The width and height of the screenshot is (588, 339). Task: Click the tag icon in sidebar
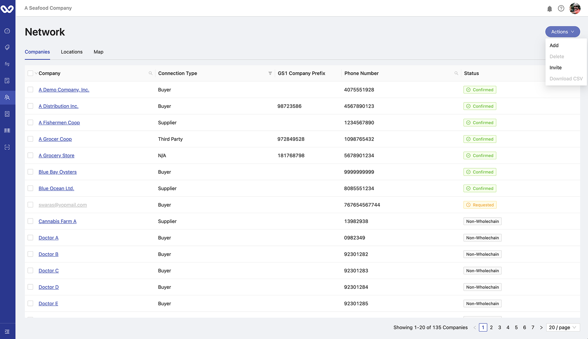click(7, 47)
